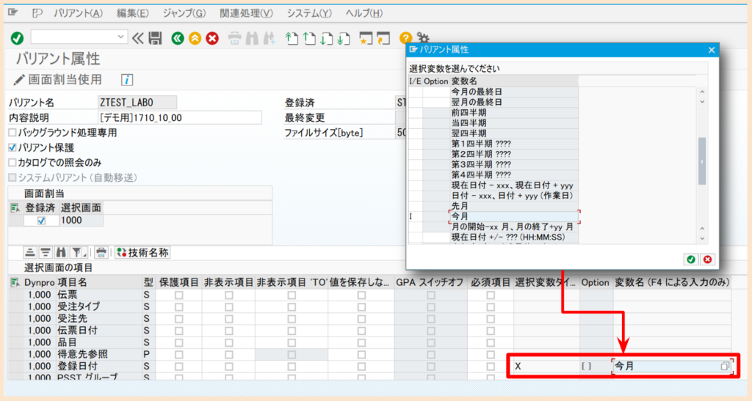Screen dimensions: 752x401
Task: Click the print icon in list toolbar
Action: 101,253
